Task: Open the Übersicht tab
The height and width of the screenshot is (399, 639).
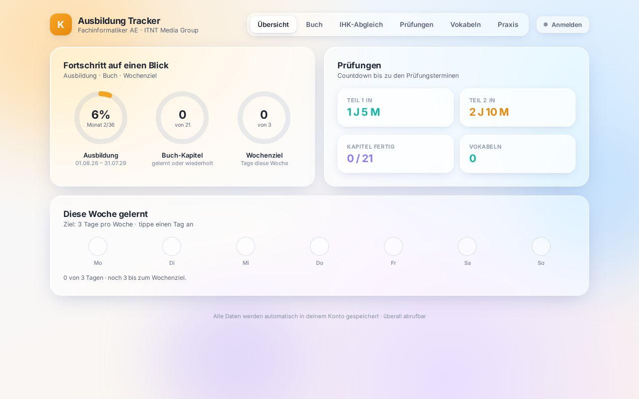Action: 273,24
